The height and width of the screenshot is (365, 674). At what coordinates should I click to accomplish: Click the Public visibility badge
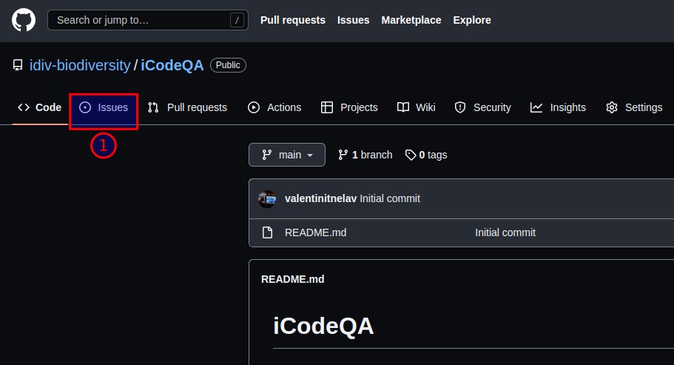click(x=228, y=65)
